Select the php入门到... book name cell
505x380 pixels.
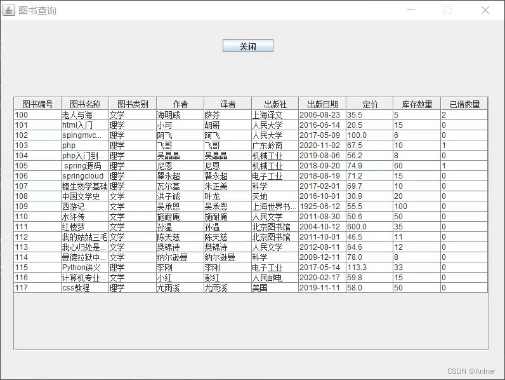(85, 156)
